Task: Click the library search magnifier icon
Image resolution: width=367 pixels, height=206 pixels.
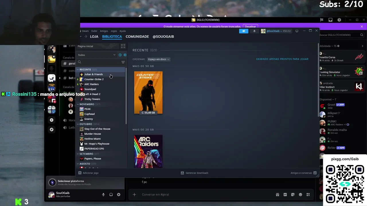Action: [79, 62]
